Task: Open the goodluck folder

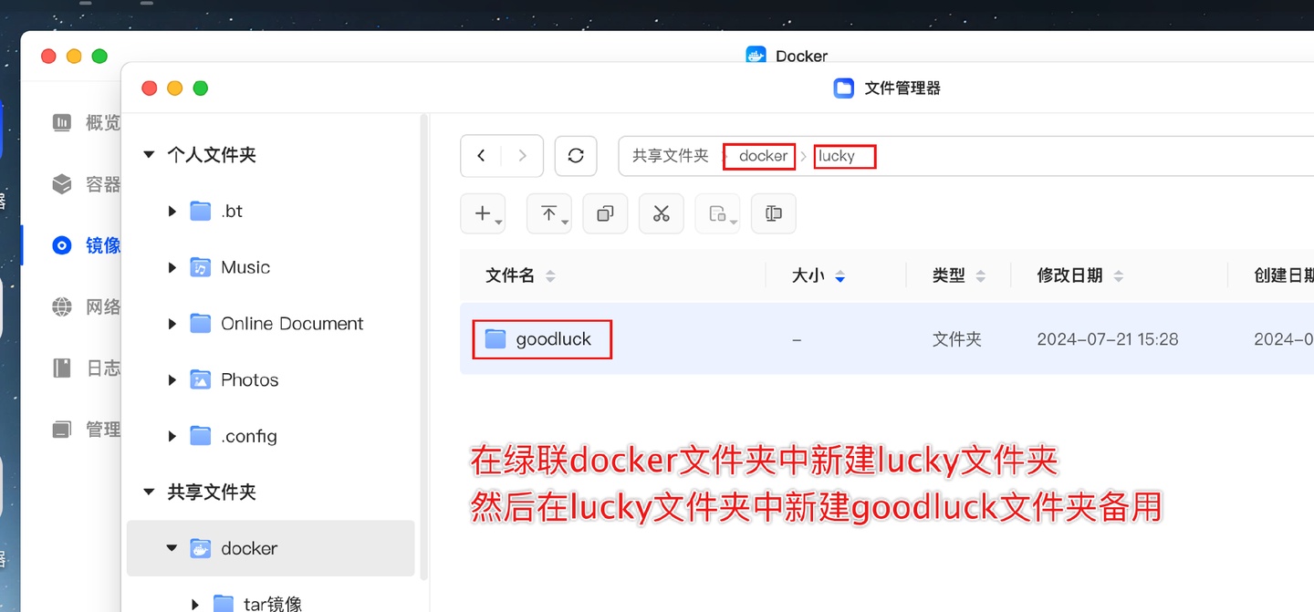Action: pyautogui.click(x=550, y=338)
